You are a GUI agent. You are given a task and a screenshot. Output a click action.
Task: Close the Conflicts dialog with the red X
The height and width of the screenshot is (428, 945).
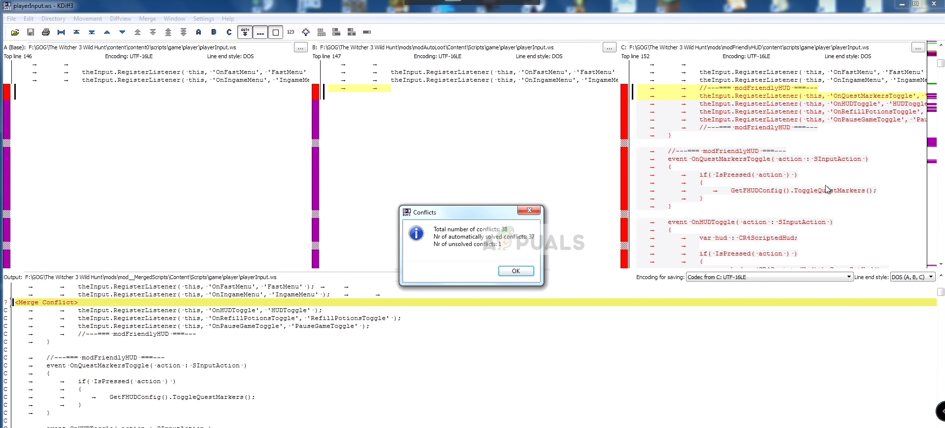pos(529,211)
